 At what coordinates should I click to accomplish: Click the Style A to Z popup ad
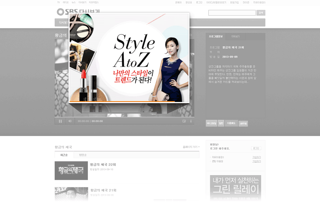129,58
